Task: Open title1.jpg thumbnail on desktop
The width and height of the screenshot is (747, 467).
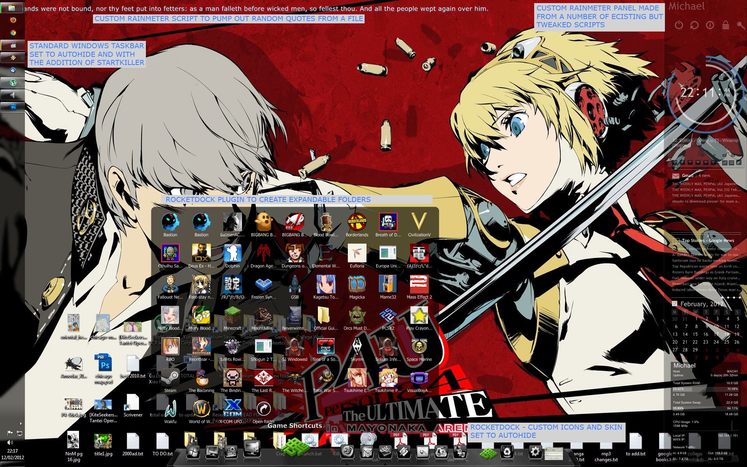Action: point(103,444)
